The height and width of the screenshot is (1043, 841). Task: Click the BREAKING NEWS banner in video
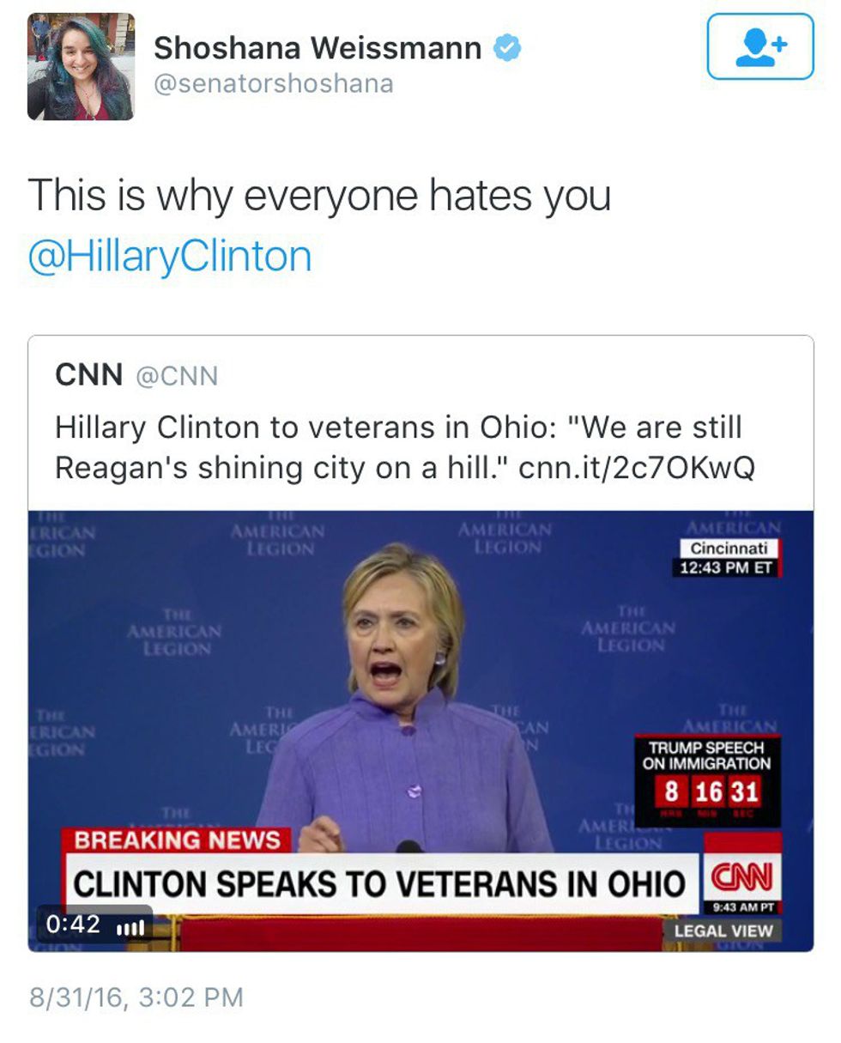click(178, 839)
